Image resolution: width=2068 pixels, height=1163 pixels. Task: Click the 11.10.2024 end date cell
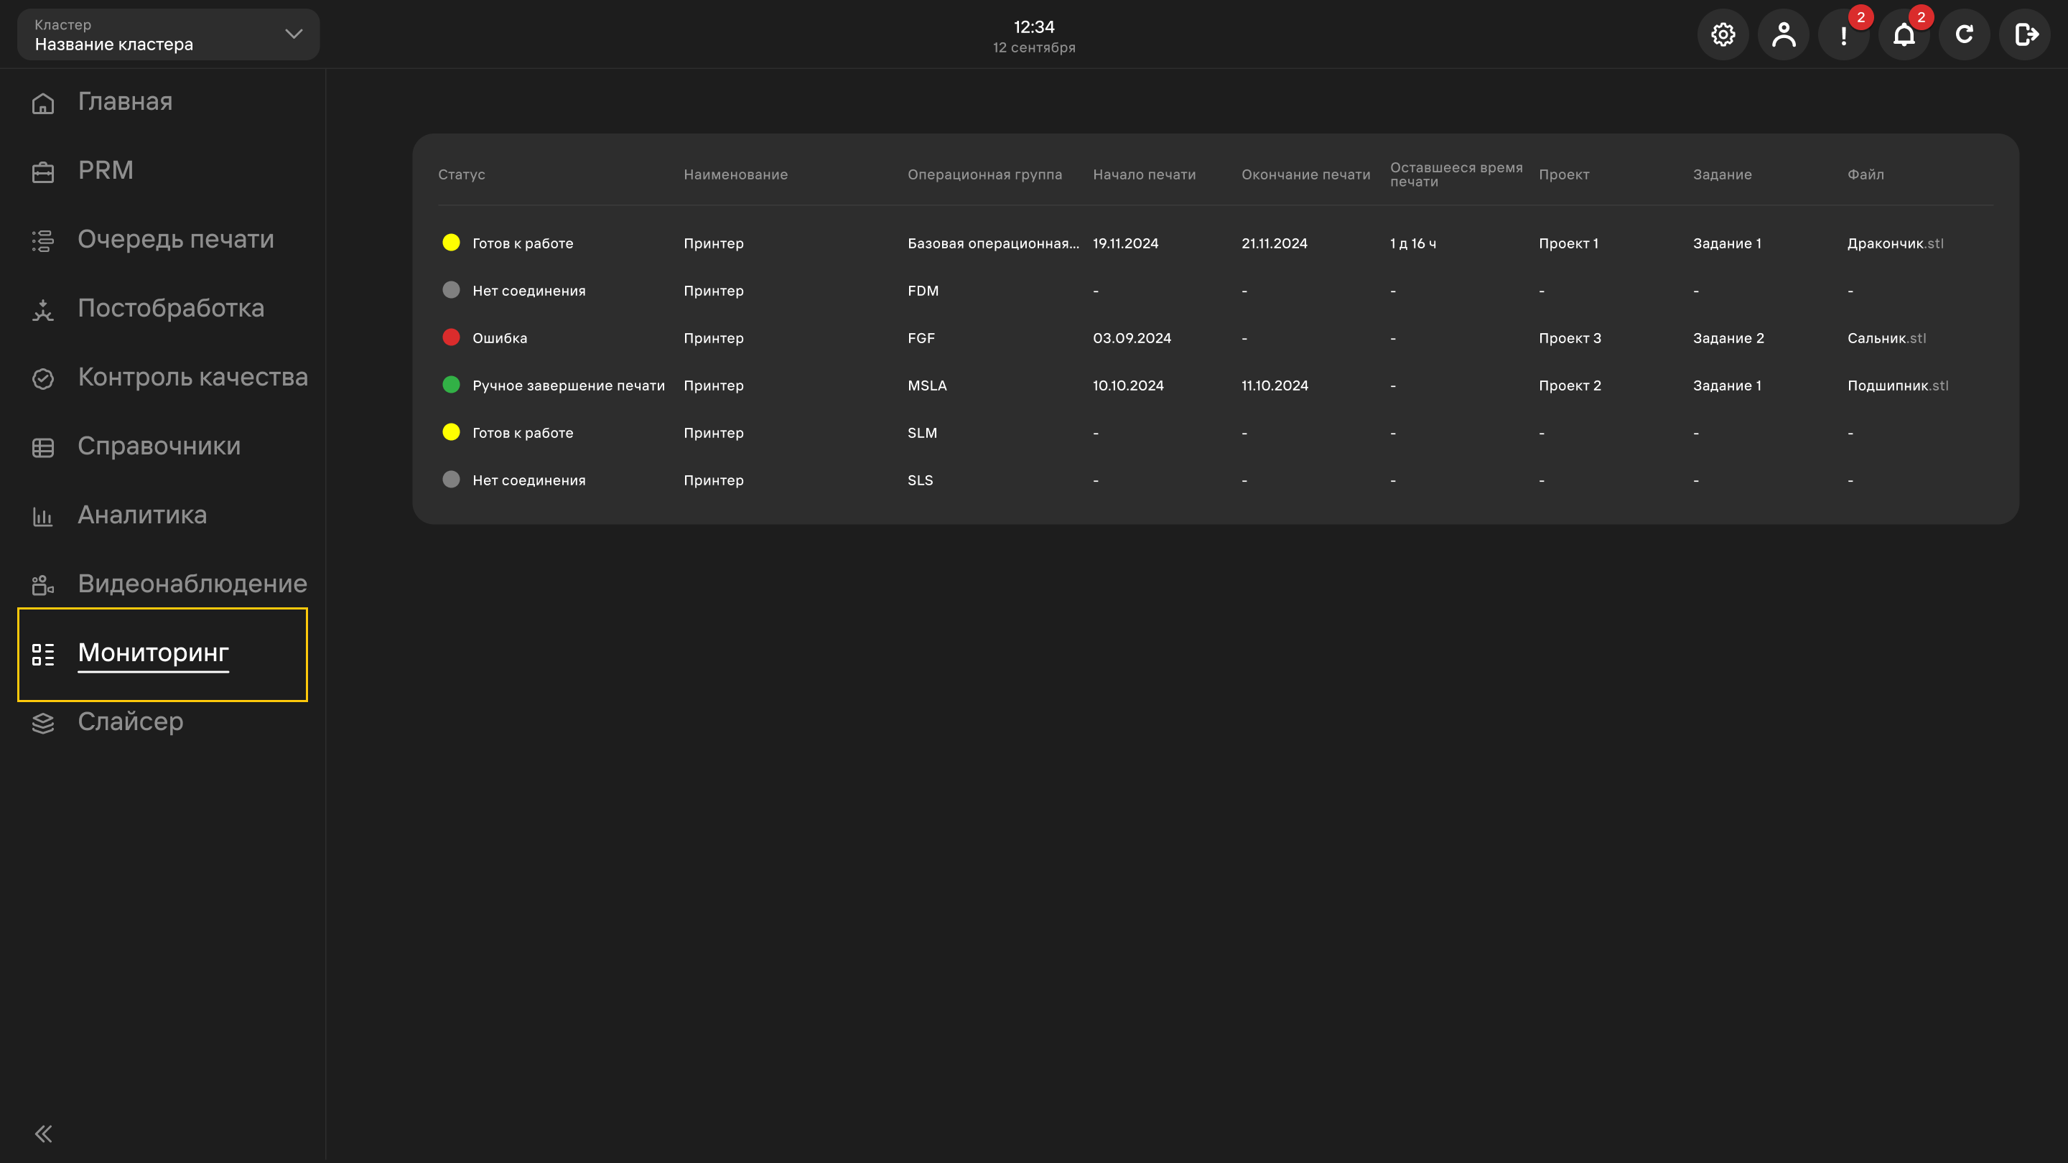(1275, 386)
